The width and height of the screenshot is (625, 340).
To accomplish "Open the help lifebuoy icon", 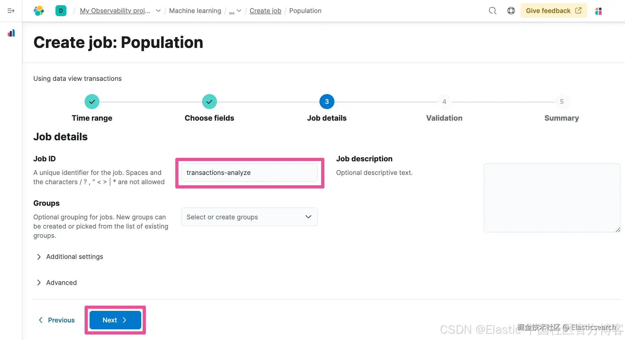I will [511, 11].
